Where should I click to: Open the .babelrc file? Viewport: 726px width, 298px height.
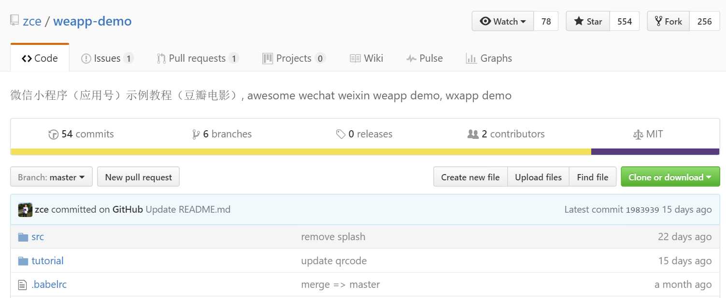tap(49, 285)
